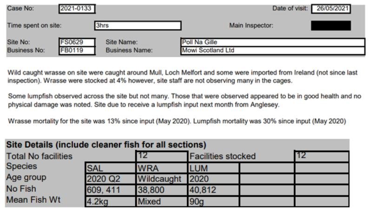Focus the Site Name field Poll Na Gille
The width and height of the screenshot is (370, 213).
[x=272, y=43]
